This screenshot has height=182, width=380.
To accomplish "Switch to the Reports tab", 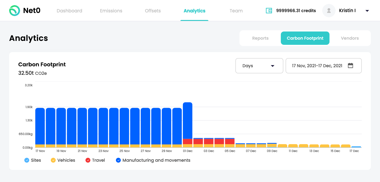I will click(x=260, y=38).
